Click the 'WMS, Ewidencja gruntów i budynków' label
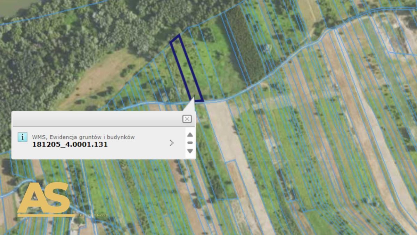The image size is (417, 235). [83, 137]
